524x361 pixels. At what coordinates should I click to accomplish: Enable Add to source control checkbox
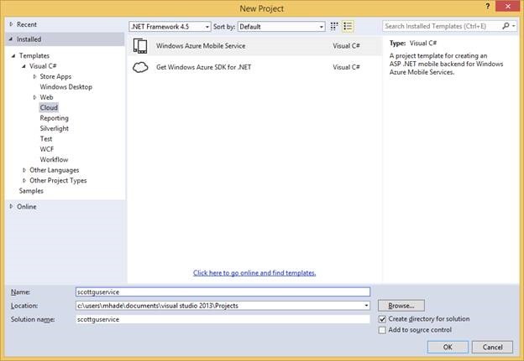pyautogui.click(x=383, y=330)
